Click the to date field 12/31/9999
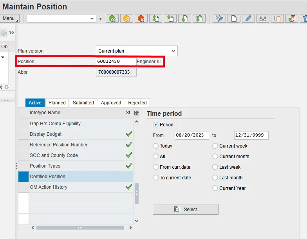 point(251,135)
